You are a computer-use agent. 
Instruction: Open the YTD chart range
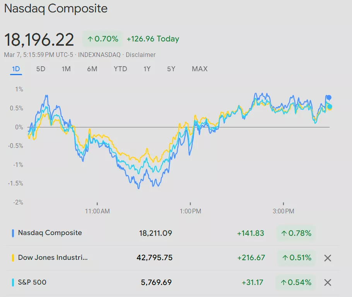click(120, 69)
